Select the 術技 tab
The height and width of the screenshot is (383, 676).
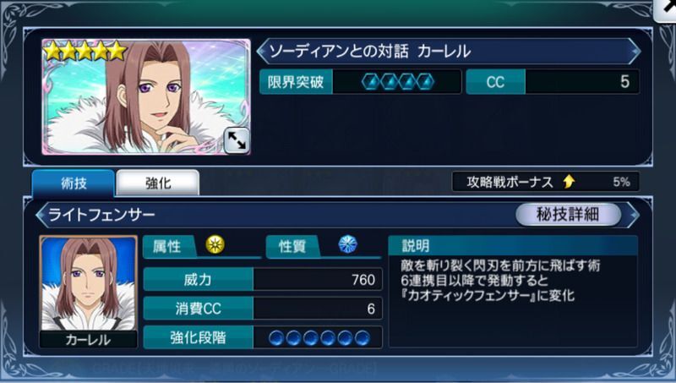point(74,183)
